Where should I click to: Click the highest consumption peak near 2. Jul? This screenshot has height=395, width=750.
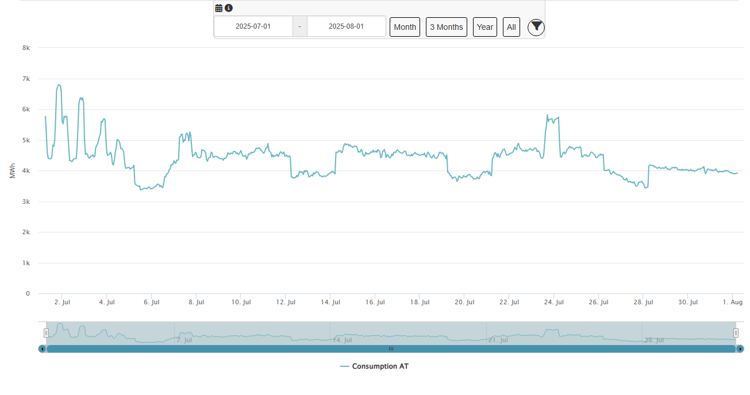click(x=59, y=85)
